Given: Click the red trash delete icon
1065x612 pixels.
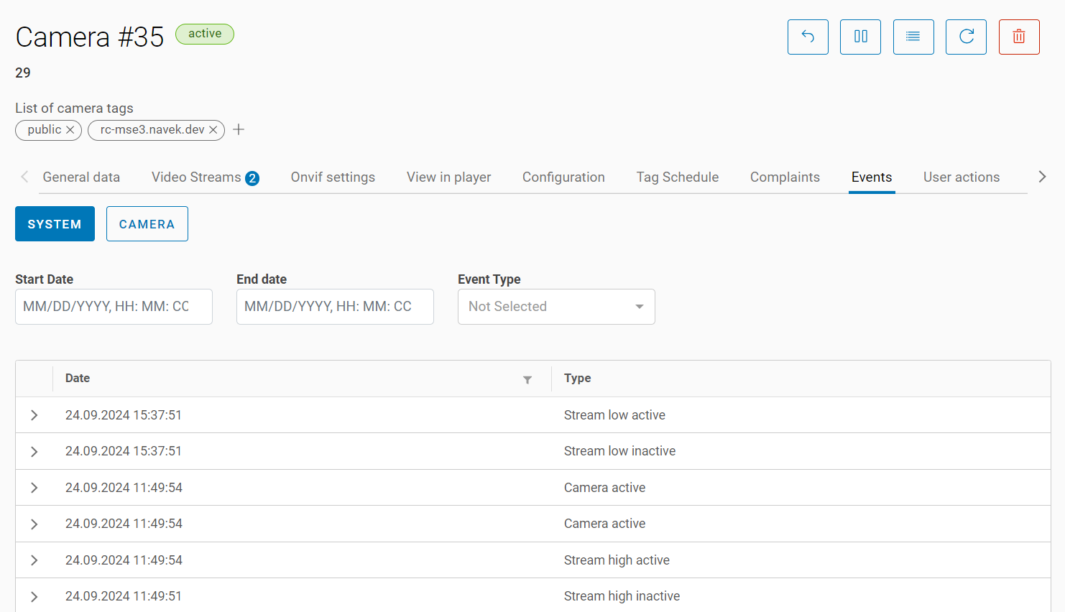Looking at the screenshot, I should point(1018,37).
